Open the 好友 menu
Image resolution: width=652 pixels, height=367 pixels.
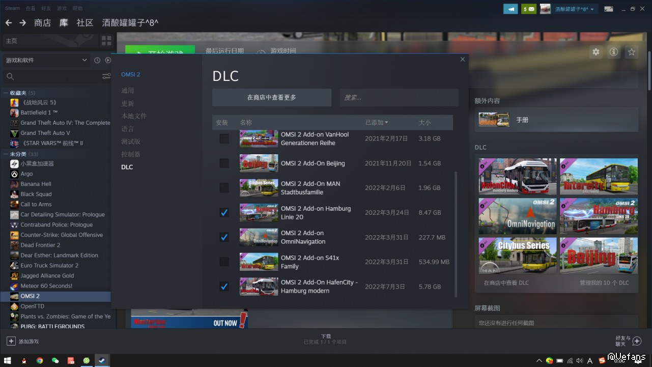pos(46,9)
